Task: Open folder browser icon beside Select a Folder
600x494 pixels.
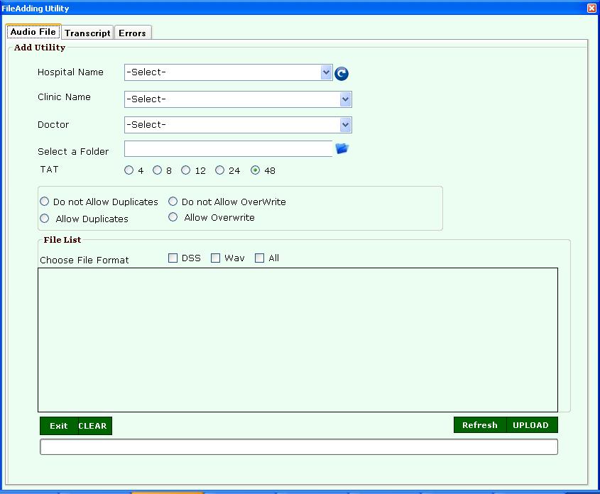Action: click(342, 148)
